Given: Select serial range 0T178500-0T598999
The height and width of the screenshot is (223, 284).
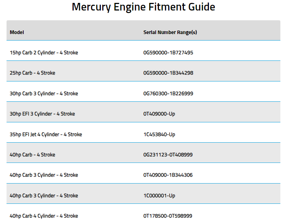Looking at the screenshot, I should (168, 216).
